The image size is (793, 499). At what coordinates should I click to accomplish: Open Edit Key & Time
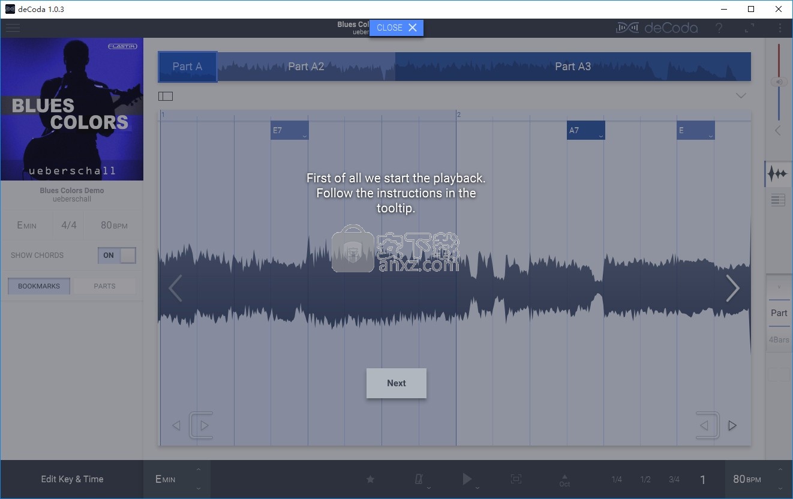(x=72, y=479)
